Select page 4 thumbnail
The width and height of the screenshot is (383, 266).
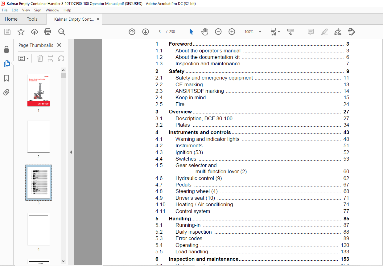[x=39, y=229]
